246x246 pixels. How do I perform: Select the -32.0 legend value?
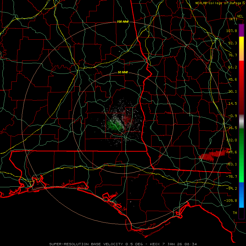232,140
